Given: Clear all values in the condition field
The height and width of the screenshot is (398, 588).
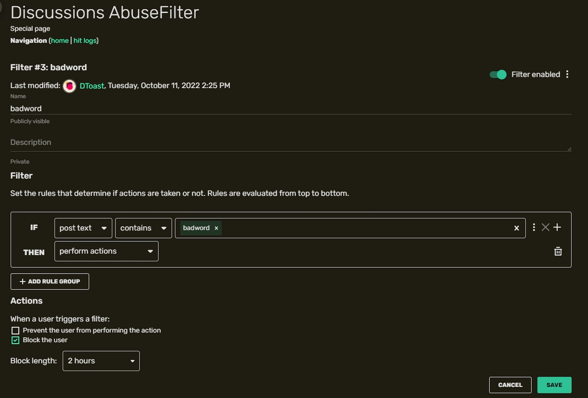Looking at the screenshot, I should 516,228.
